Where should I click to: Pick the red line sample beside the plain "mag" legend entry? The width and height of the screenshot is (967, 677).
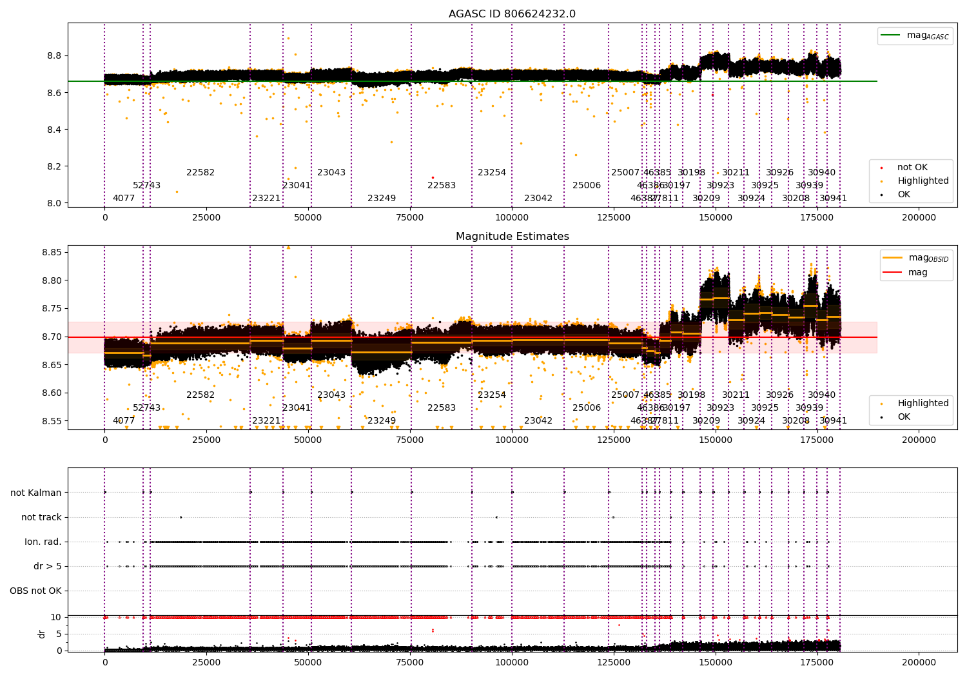(x=892, y=273)
